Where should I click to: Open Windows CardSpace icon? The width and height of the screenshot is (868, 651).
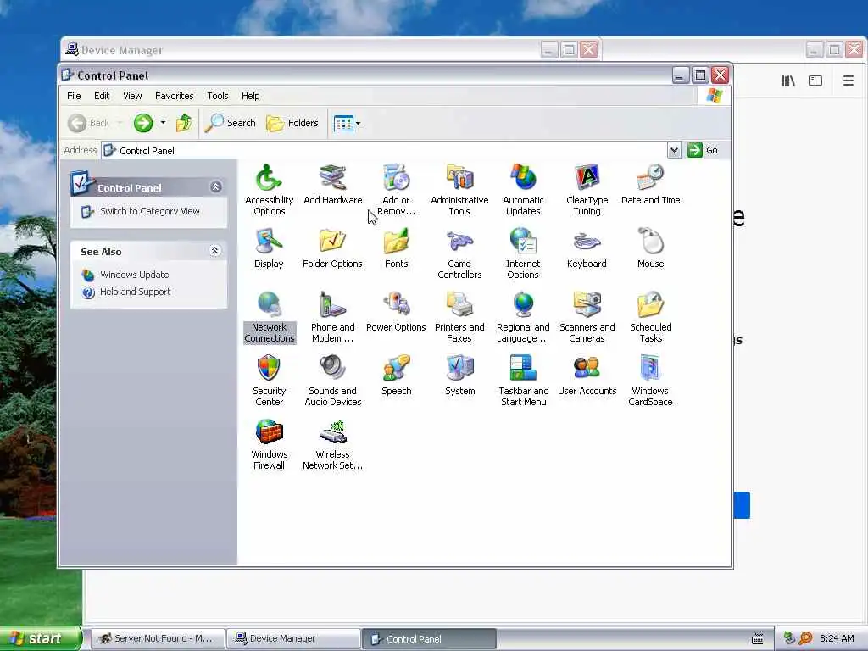650,381
